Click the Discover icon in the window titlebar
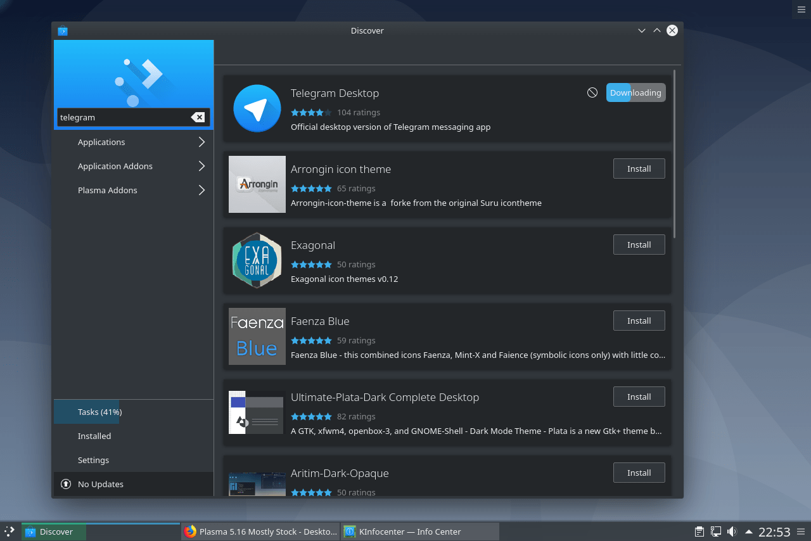The width and height of the screenshot is (811, 541). tap(62, 30)
